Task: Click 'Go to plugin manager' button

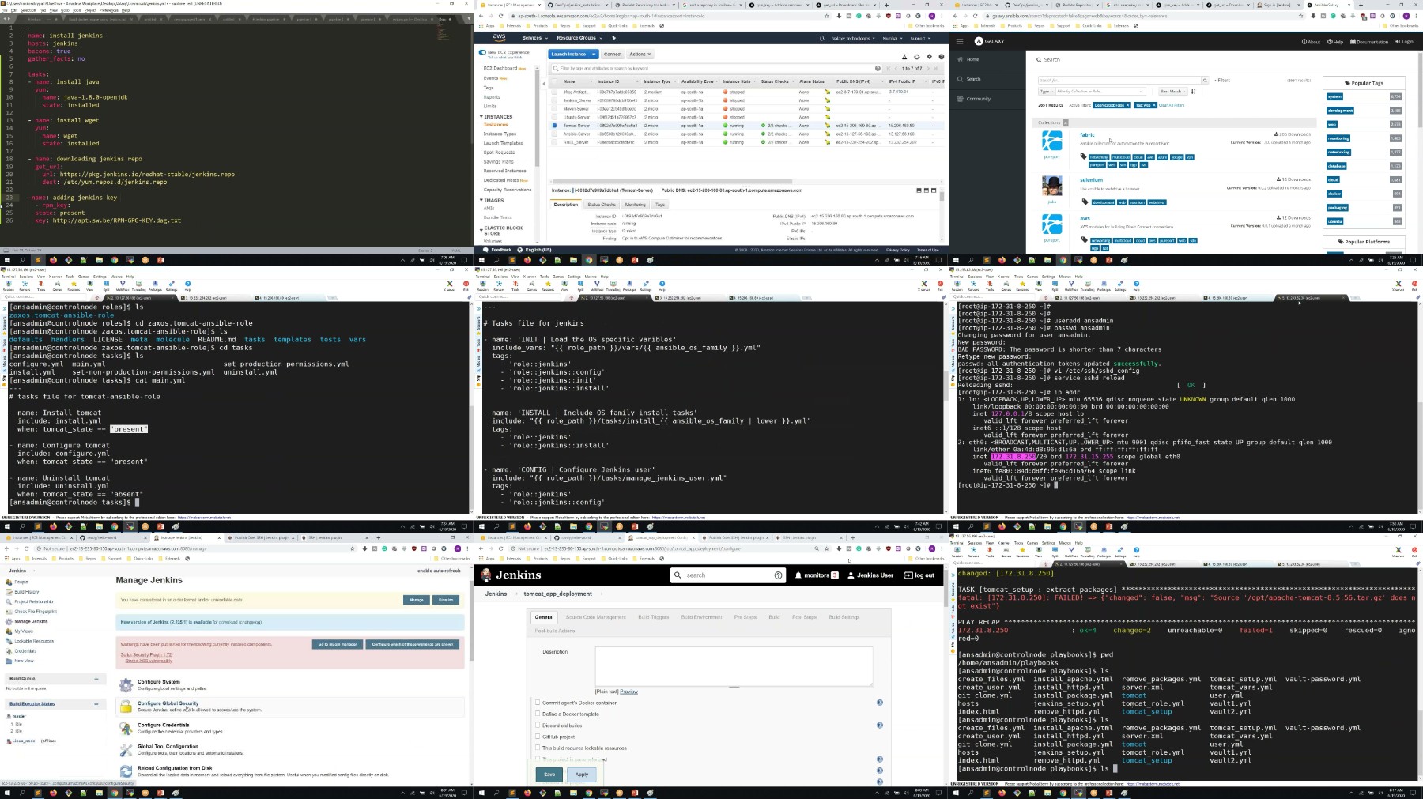Action: (338, 644)
